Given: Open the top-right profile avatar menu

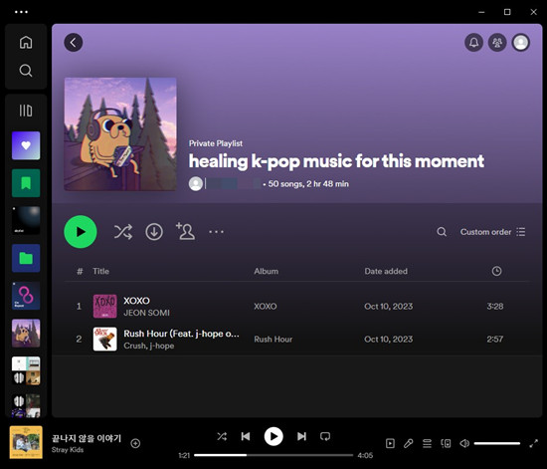Looking at the screenshot, I should pyautogui.click(x=520, y=43).
